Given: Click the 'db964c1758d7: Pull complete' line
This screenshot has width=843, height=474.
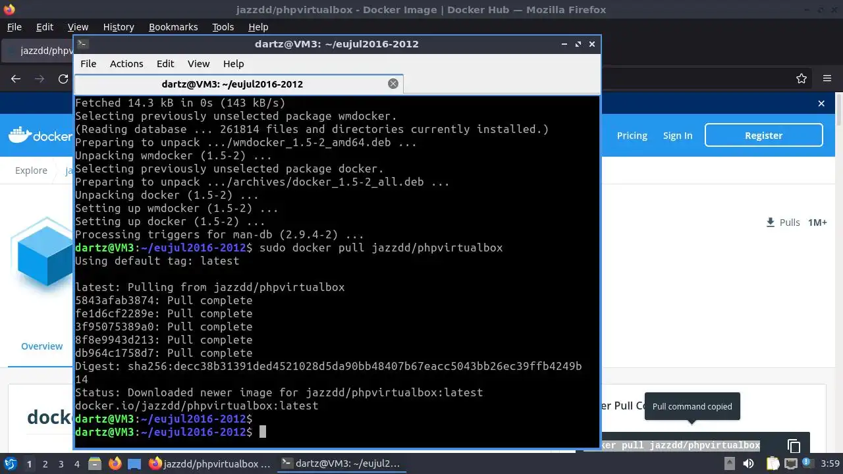Looking at the screenshot, I should pyautogui.click(x=164, y=353).
